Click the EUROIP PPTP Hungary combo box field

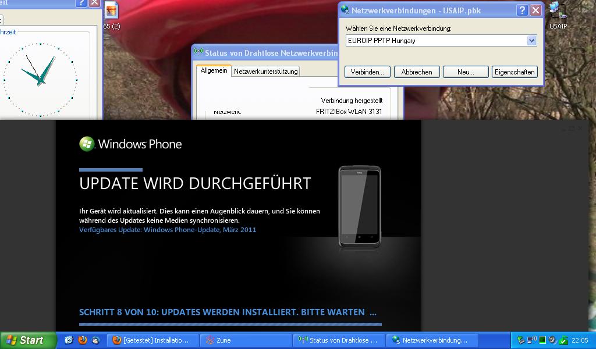pos(441,41)
